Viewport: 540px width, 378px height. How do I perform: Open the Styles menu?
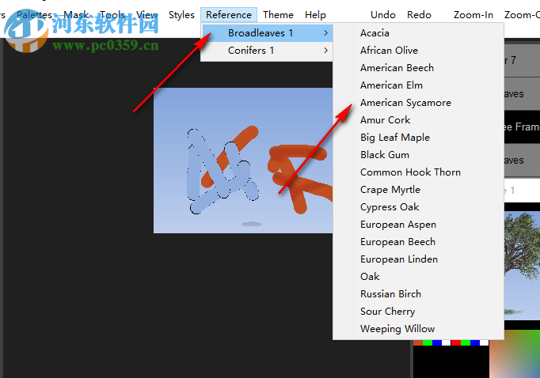pyautogui.click(x=181, y=15)
